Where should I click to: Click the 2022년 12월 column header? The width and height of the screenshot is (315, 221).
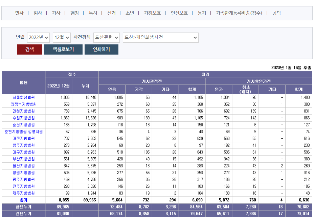[x=59, y=86]
